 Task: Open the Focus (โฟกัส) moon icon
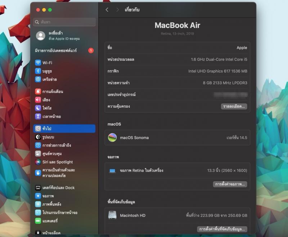[x=38, y=108]
